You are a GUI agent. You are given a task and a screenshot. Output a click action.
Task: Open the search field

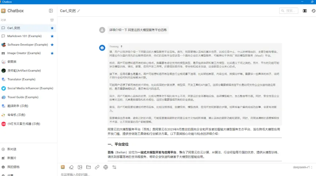point(289,11)
